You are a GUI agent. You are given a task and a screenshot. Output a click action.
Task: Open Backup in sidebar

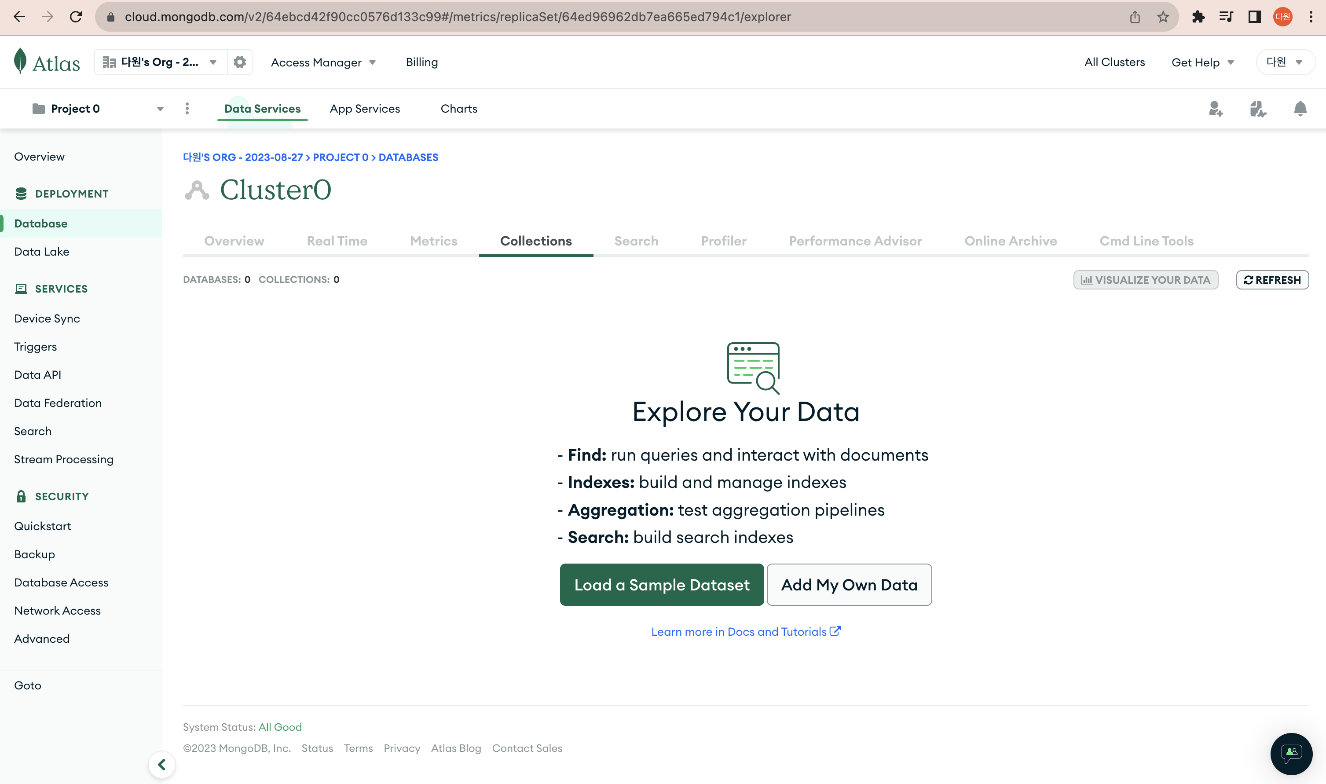(34, 555)
